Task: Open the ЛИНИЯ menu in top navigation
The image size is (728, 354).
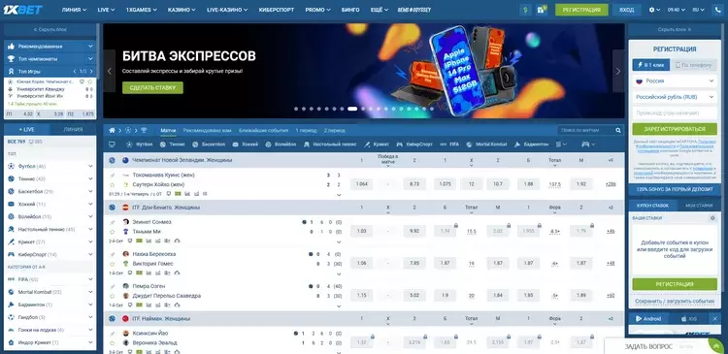Action: pos(75,10)
